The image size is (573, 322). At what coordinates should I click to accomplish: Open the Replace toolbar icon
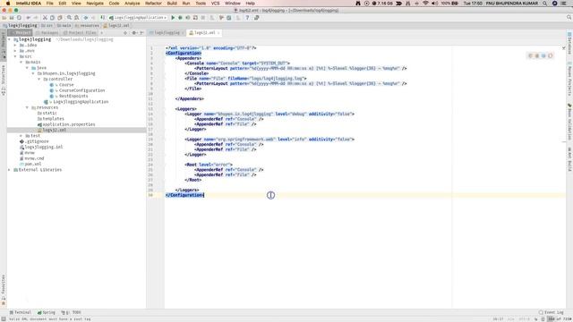coord(76,18)
